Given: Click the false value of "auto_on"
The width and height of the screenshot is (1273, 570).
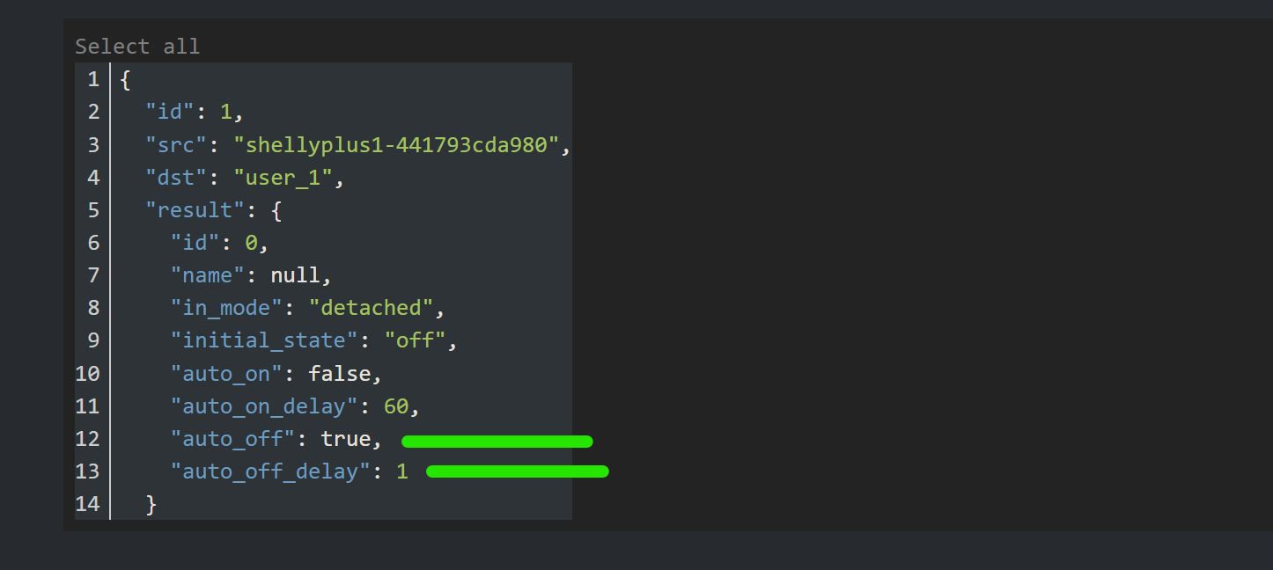Looking at the screenshot, I should [x=339, y=374].
